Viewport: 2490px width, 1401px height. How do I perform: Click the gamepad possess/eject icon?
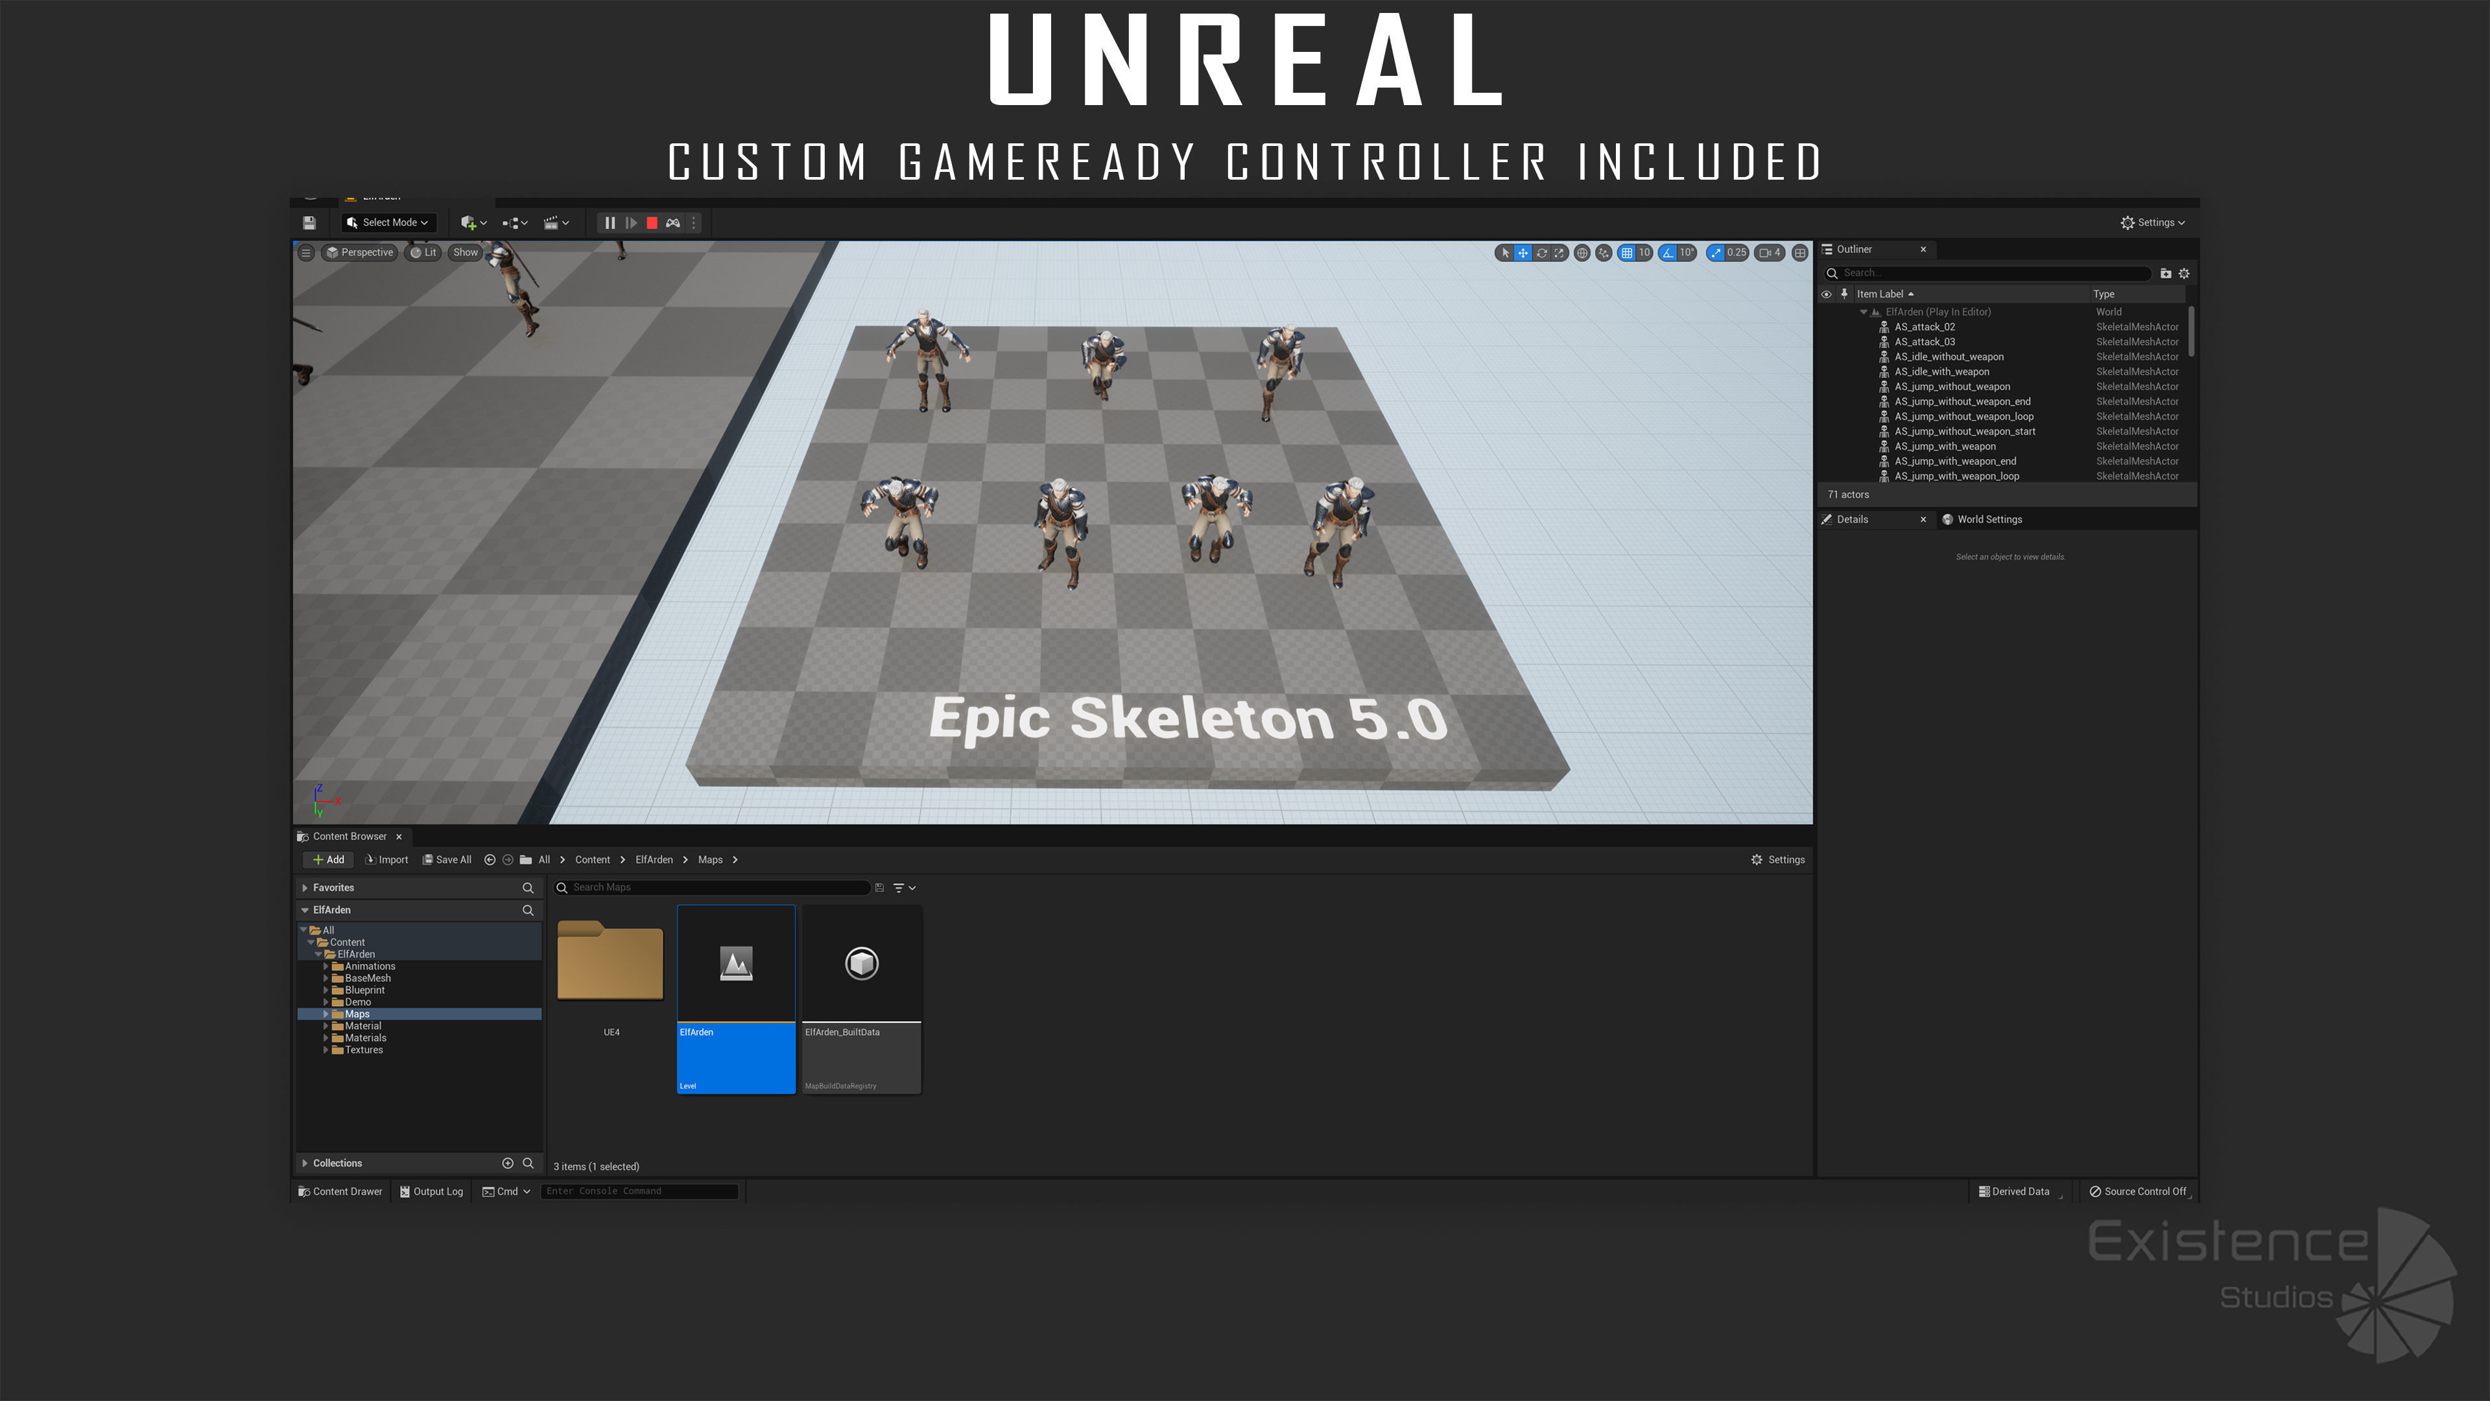(x=673, y=222)
